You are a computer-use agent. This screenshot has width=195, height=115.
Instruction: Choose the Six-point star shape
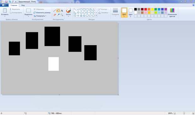pos(84,15)
